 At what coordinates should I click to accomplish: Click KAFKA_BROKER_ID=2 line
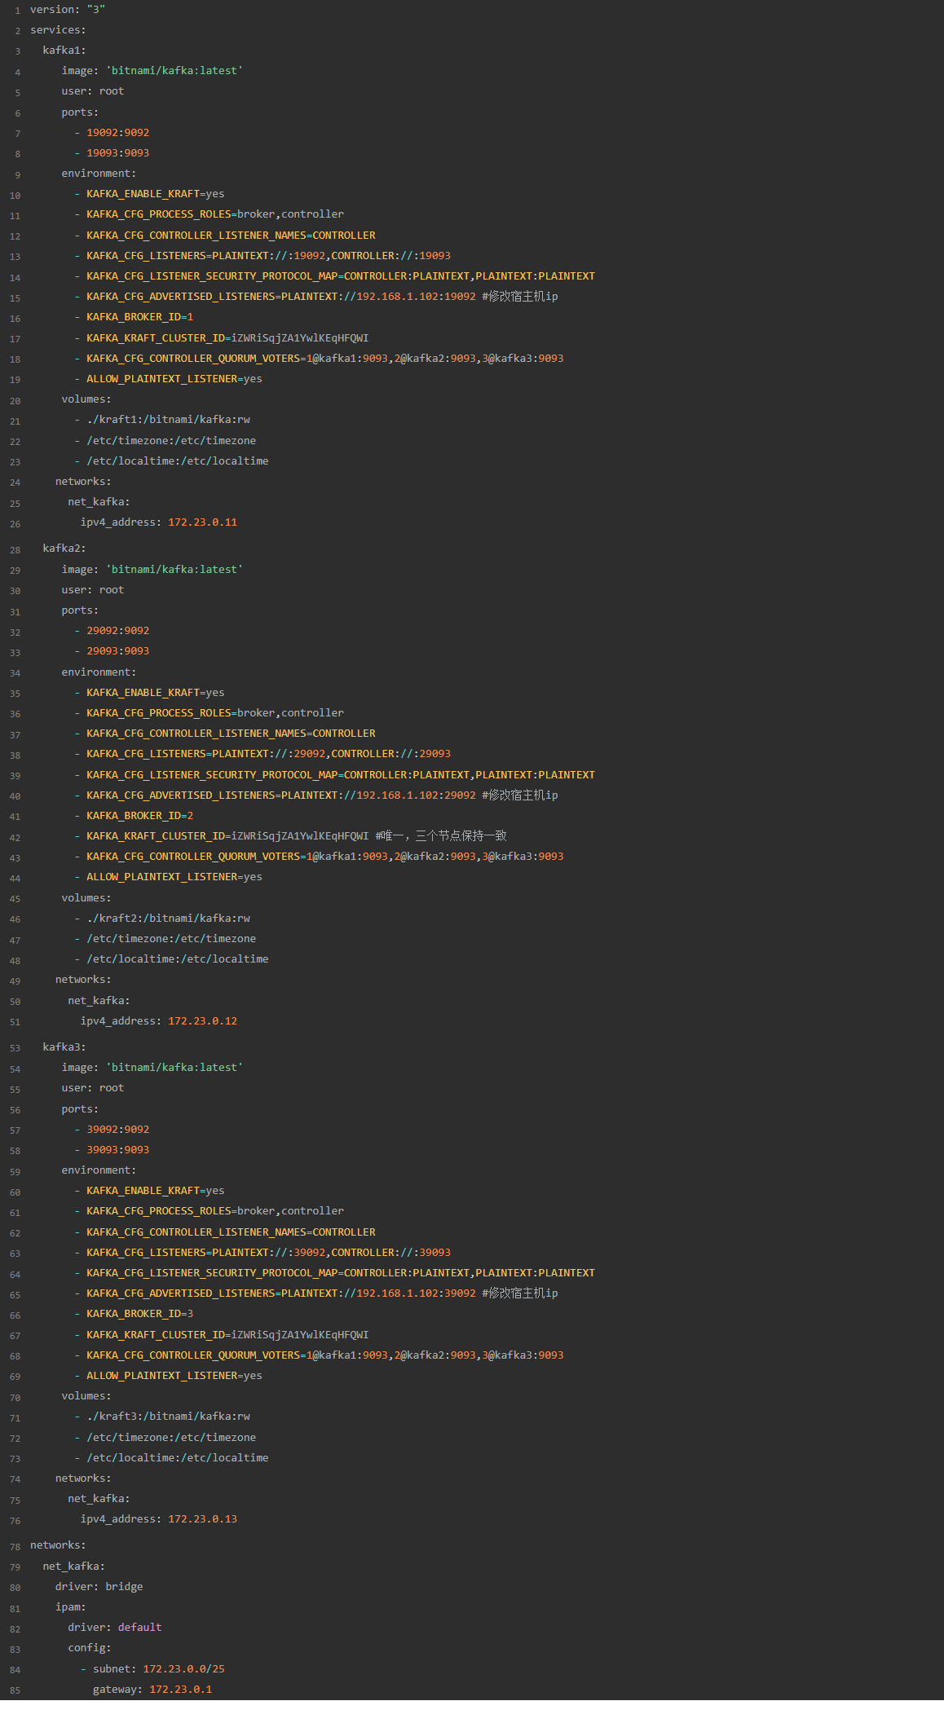[140, 816]
